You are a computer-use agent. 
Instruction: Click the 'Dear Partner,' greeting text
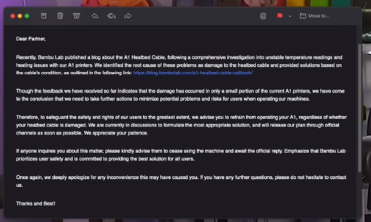(x=31, y=39)
